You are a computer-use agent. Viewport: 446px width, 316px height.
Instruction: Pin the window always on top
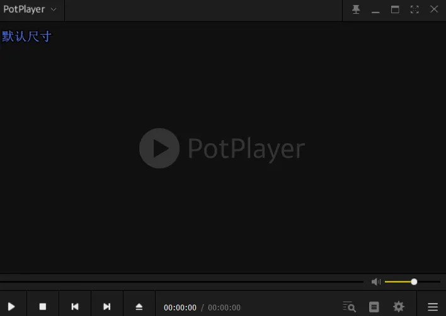point(356,9)
